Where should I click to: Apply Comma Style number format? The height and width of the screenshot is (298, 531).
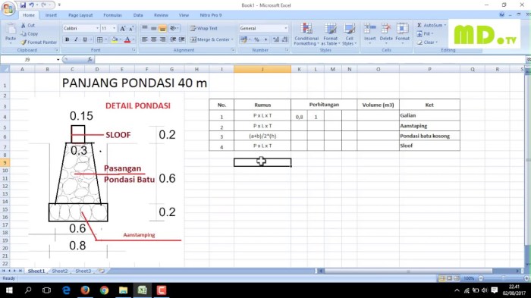[x=265, y=39]
